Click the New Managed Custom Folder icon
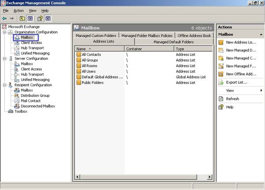265x190 pixels. tap(221, 58)
